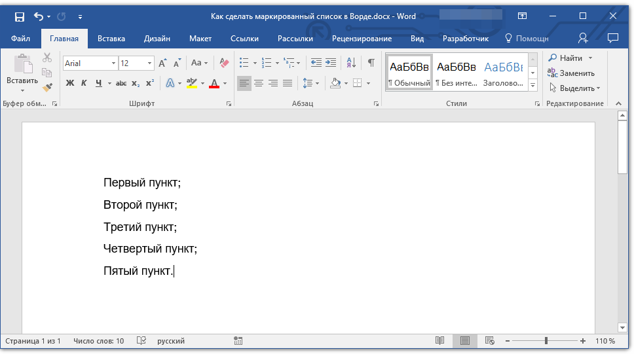Click the red font color swatch
The image size is (634, 354).
click(x=214, y=84)
